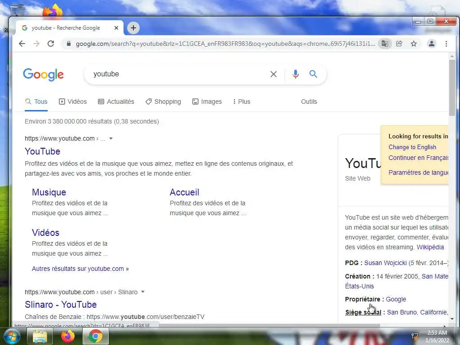Share this page from address bar
The height and width of the screenshot is (345, 460).
pyautogui.click(x=399, y=44)
